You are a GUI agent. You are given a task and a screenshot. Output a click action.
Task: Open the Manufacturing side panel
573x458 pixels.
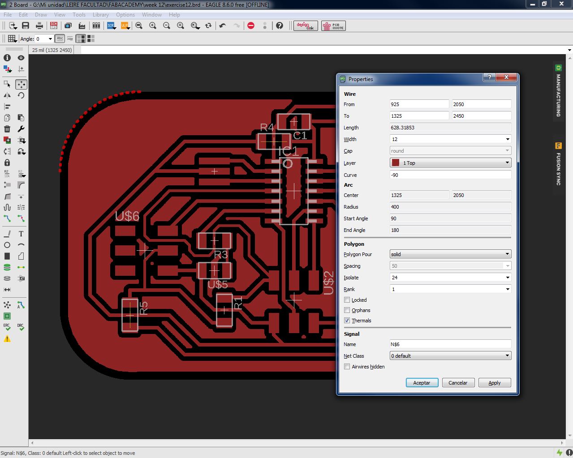pyautogui.click(x=558, y=91)
